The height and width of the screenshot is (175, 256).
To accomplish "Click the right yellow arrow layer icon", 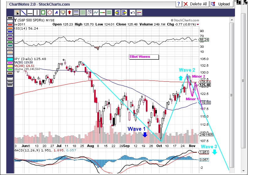I will click(124, 13).
